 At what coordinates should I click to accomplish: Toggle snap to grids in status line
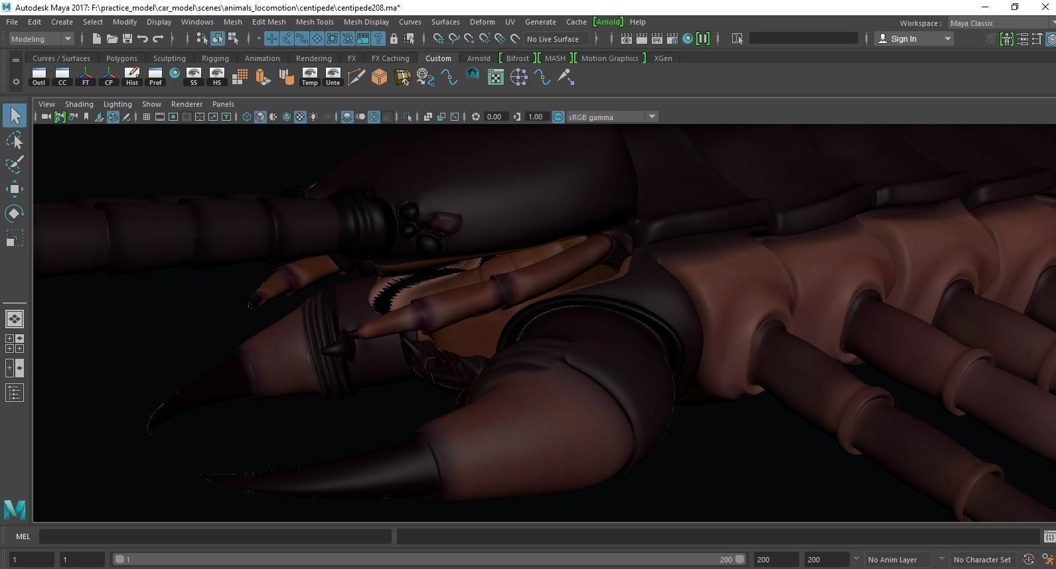click(x=439, y=39)
